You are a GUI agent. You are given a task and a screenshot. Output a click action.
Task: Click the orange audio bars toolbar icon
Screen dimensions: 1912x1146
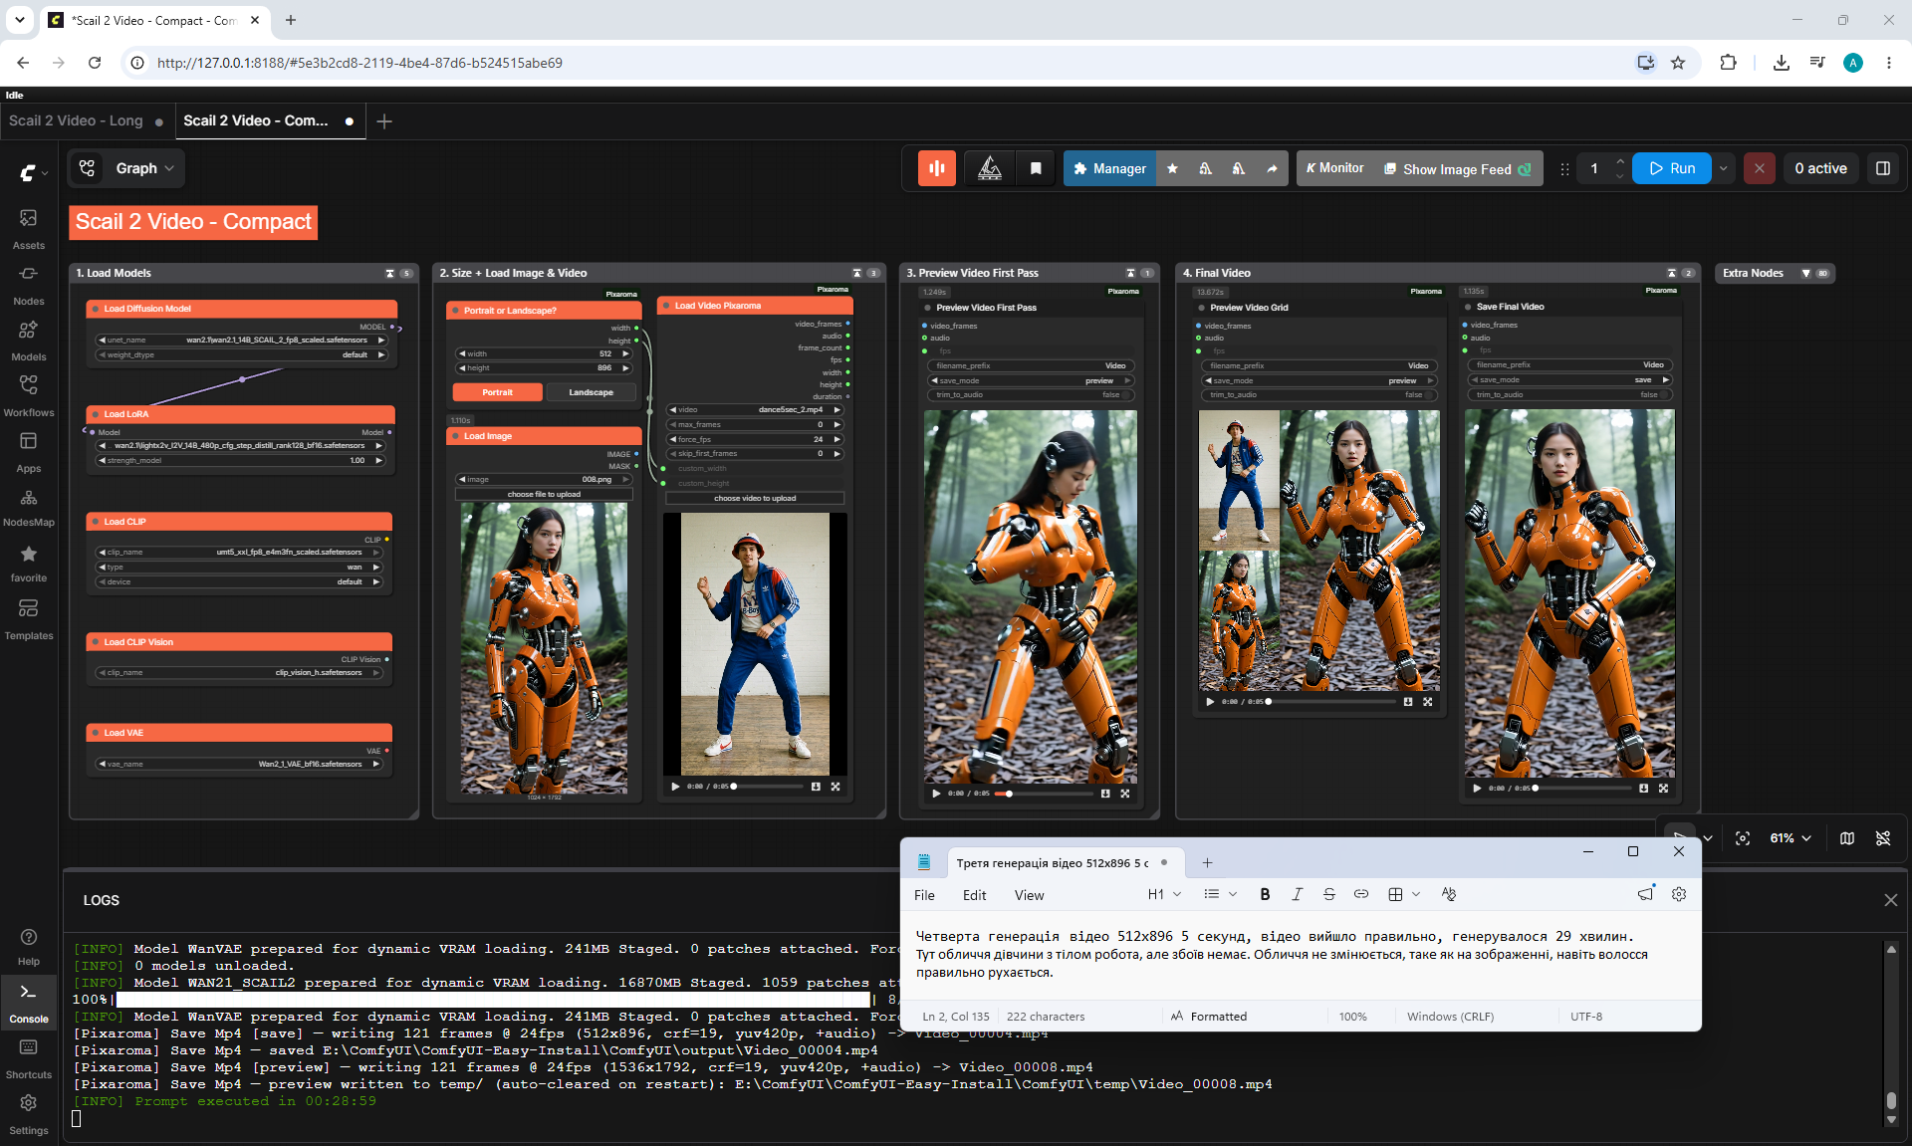coord(937,168)
